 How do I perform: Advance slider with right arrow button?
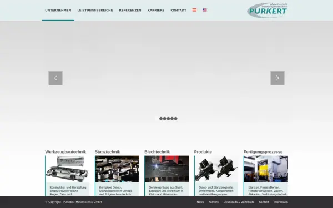(277, 78)
